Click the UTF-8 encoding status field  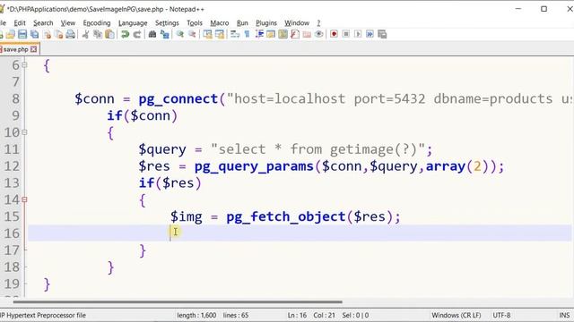501,315
